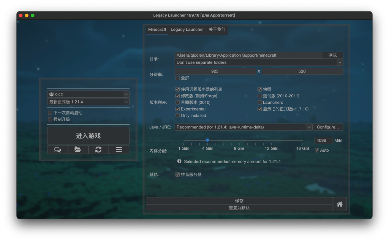The height and width of the screenshot is (241, 389).
Task: Toggle 显示旧的正式版(<1.7.10) checkbox
Action: (260, 109)
